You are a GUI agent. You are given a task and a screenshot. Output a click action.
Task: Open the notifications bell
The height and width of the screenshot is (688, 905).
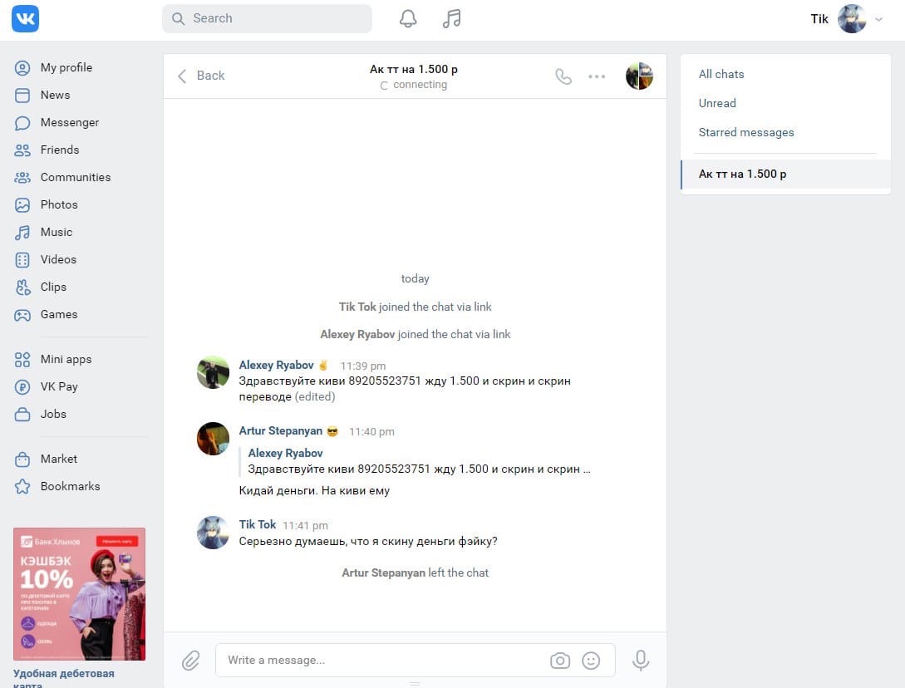click(x=408, y=18)
